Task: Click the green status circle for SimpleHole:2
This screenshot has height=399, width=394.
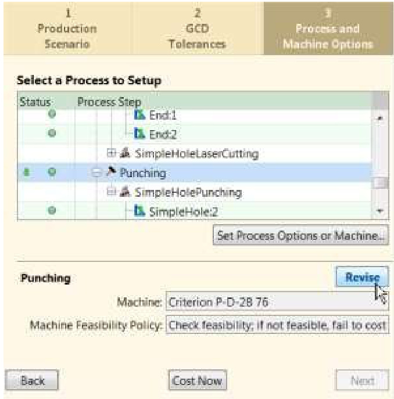Action: coord(51,211)
